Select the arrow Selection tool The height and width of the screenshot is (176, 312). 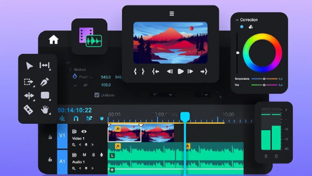pyautogui.click(x=30, y=66)
